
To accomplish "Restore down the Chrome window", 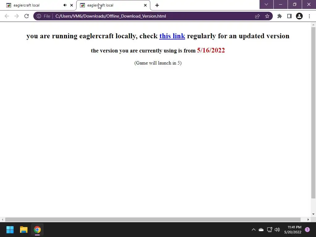I will [295, 4].
